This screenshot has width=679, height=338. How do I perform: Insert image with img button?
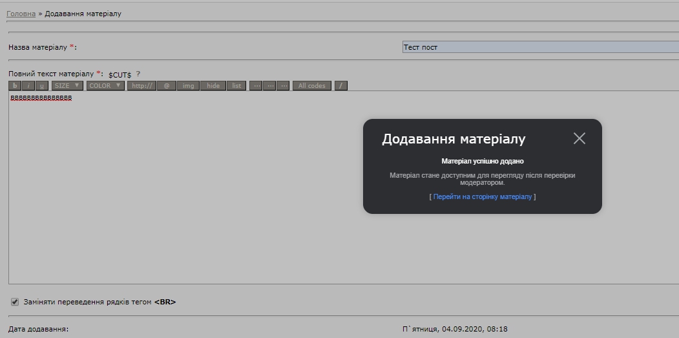[x=188, y=85]
